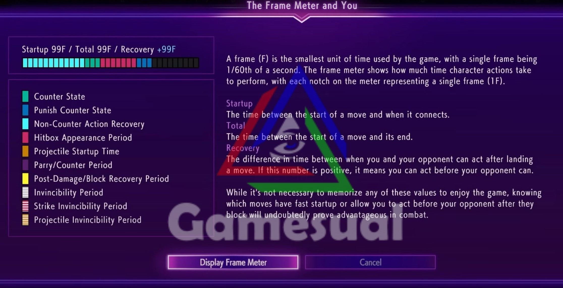Screen dimensions: 563x288
Task: Click the Cancel button
Action: click(370, 262)
